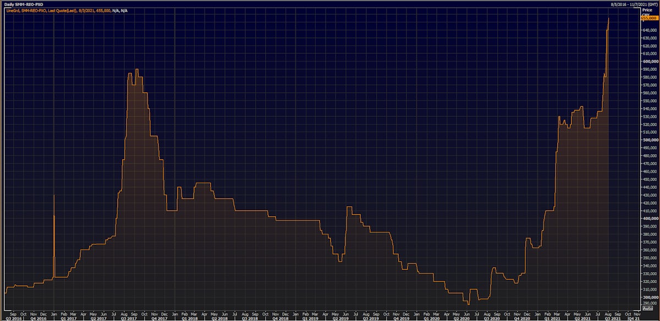The image size is (660, 321).
Task: Click the Q3 2020 time axis label
Action: click(492, 318)
